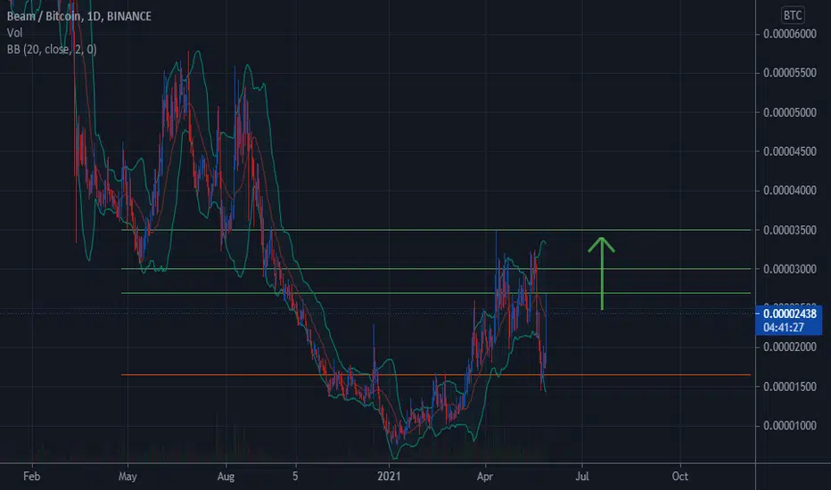Image resolution: width=831 pixels, height=490 pixels.
Task: Click price scale label 0.00001000
Action: pyautogui.click(x=790, y=425)
